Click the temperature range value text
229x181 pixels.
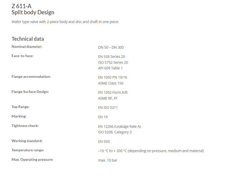[151, 151]
